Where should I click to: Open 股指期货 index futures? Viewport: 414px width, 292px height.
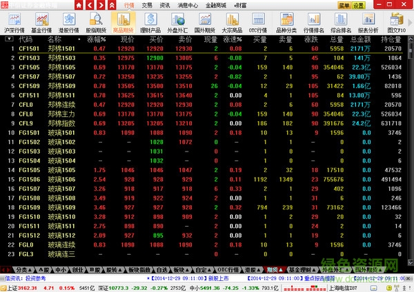click(96, 23)
